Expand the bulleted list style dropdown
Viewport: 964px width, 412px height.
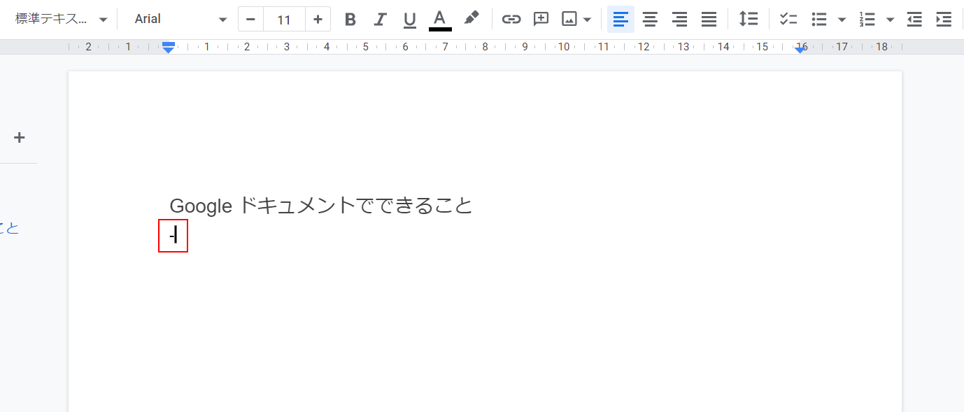tap(842, 20)
